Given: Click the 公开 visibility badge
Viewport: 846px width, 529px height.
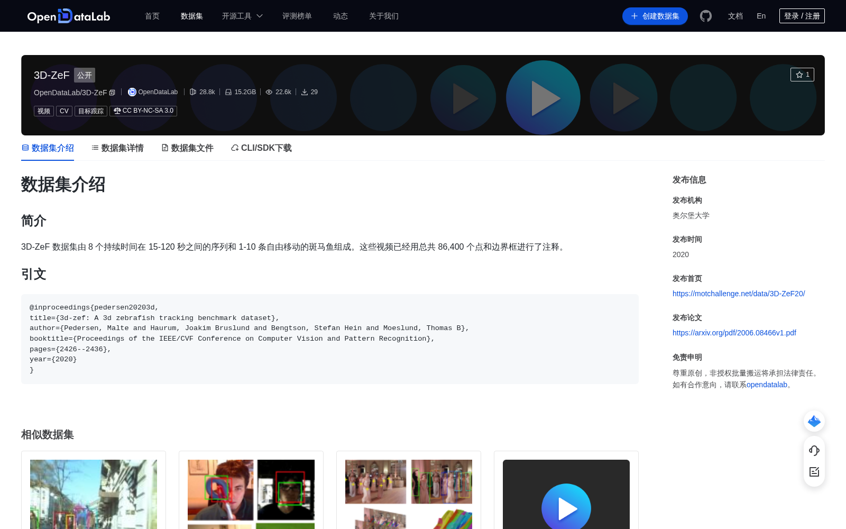Looking at the screenshot, I should click(x=85, y=75).
